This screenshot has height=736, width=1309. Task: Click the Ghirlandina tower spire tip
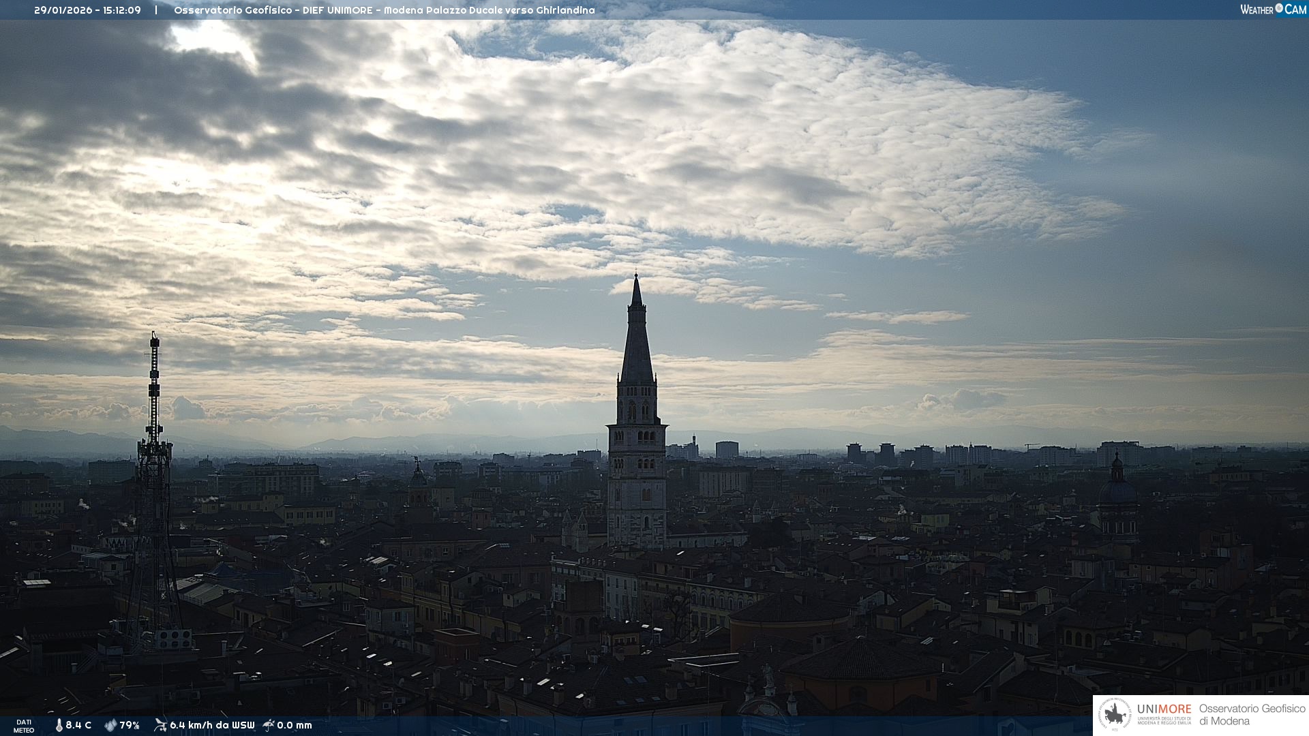pyautogui.click(x=636, y=277)
